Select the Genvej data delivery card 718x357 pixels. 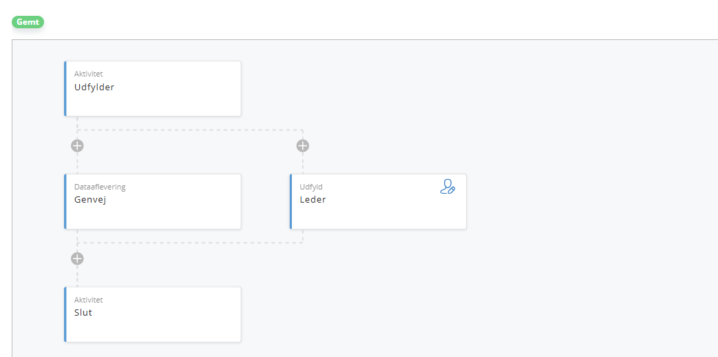153,202
